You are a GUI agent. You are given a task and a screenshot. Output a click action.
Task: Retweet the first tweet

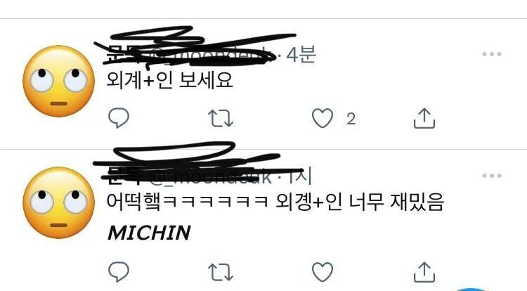pos(221,118)
